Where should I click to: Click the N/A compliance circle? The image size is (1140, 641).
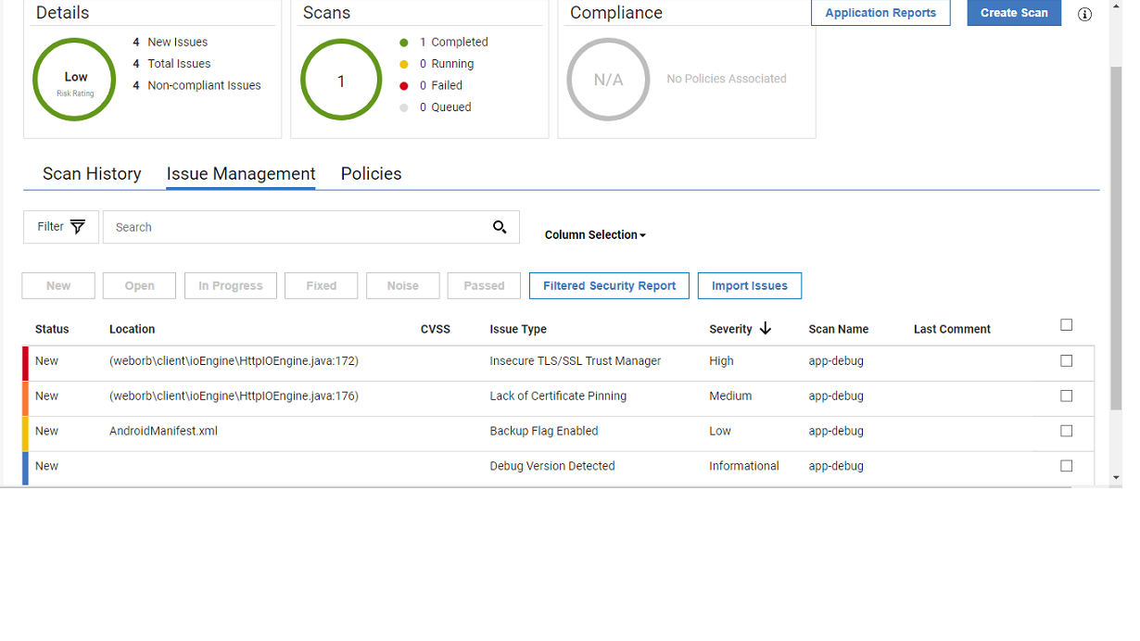pyautogui.click(x=608, y=80)
